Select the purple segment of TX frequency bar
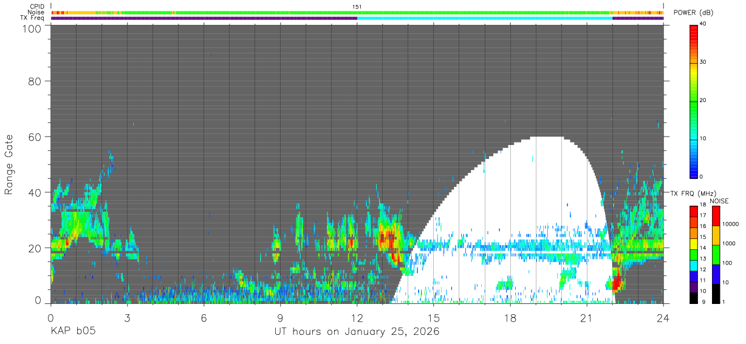 pos(694,288)
